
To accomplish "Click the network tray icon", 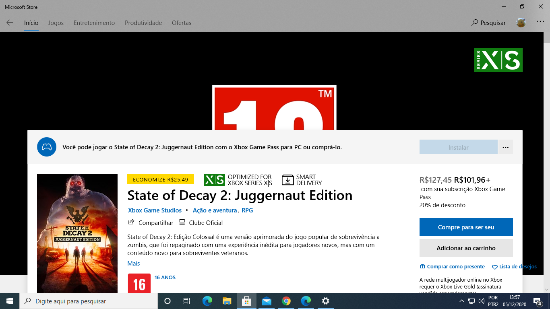I will pyautogui.click(x=471, y=301).
